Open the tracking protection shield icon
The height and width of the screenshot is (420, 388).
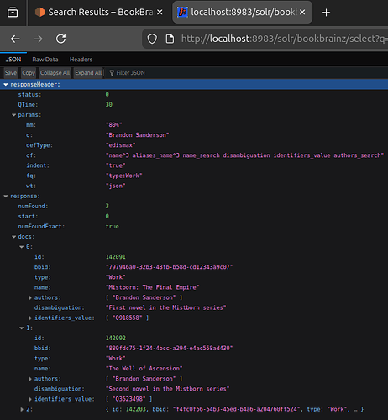[x=152, y=39]
